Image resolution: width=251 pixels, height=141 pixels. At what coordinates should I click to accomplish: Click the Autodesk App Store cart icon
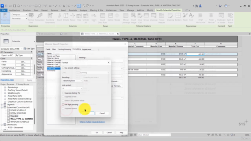[220, 6]
